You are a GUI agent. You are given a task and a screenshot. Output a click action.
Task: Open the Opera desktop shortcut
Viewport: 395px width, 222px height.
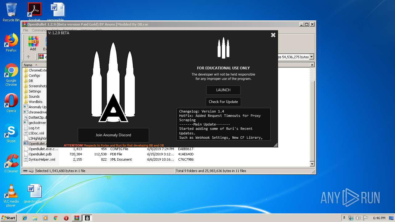(11, 103)
